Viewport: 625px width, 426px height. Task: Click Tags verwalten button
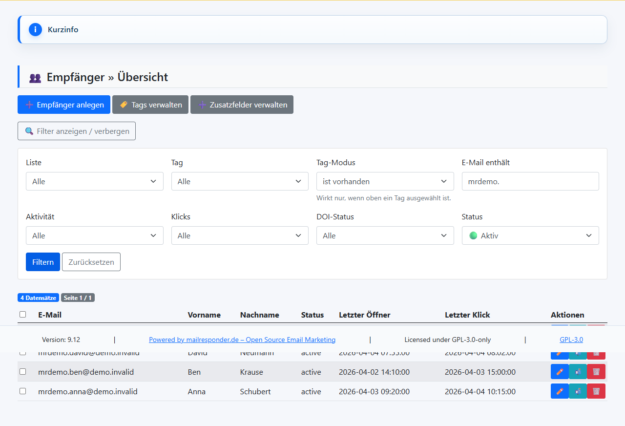point(150,105)
